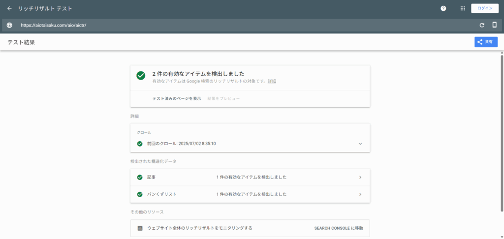
Task: Click the arrow on the 記事 row
Action: (360, 178)
